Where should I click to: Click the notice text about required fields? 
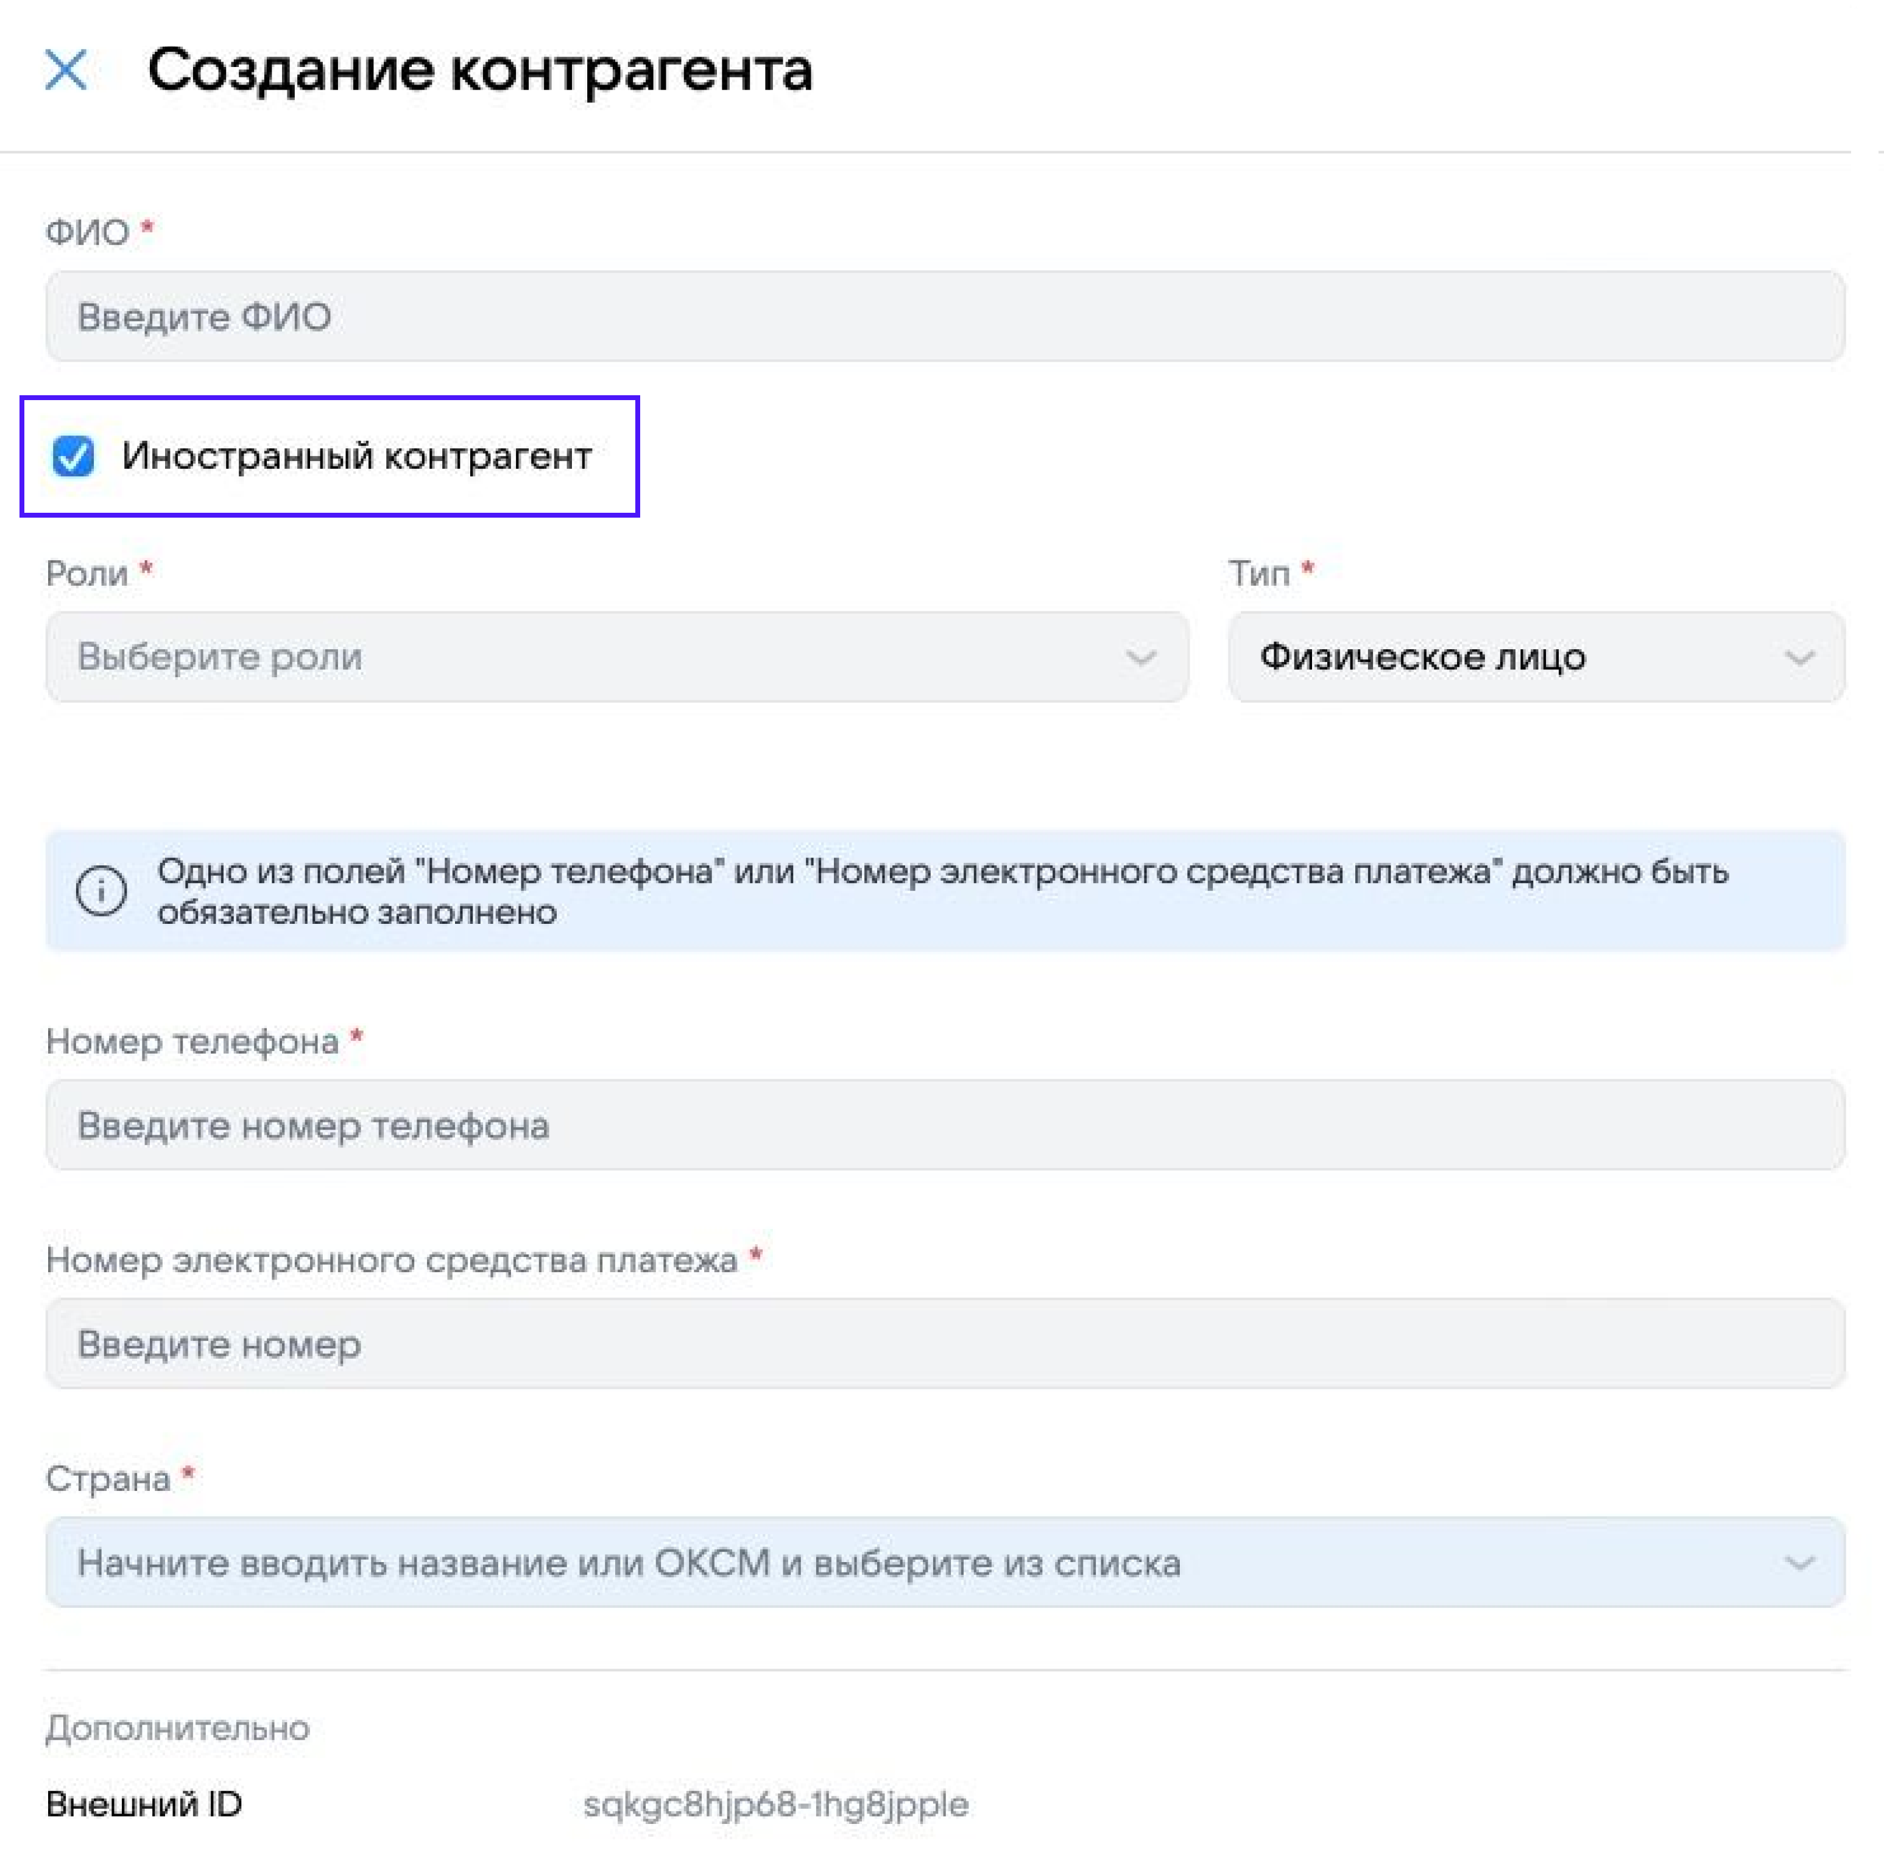tap(942, 890)
